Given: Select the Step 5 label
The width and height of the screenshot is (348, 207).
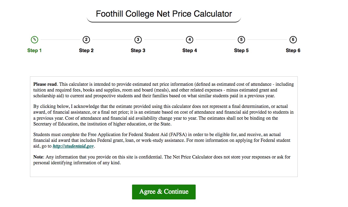Looking at the screenshot, I should tap(241, 50).
